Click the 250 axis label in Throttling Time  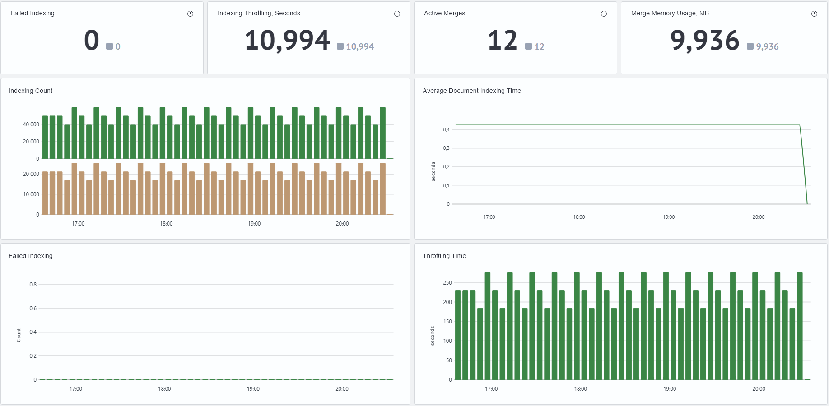447,283
